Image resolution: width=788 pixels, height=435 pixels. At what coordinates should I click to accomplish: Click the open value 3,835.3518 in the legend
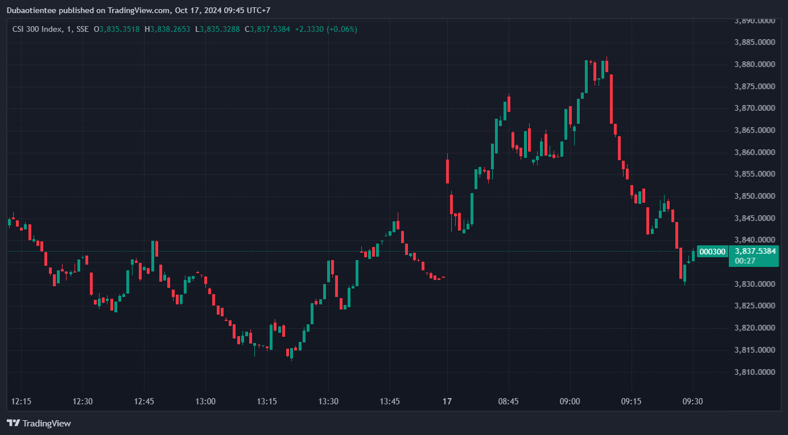pyautogui.click(x=119, y=29)
